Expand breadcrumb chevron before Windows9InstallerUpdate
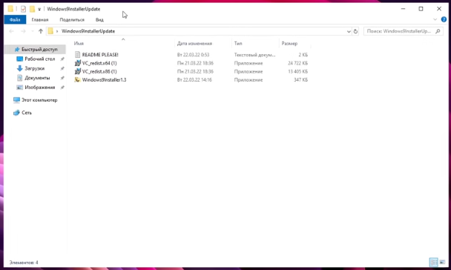 57,31
